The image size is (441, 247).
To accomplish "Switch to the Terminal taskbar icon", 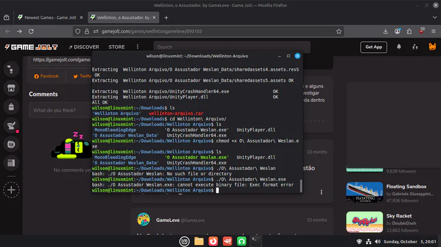I will (x=255, y=241).
